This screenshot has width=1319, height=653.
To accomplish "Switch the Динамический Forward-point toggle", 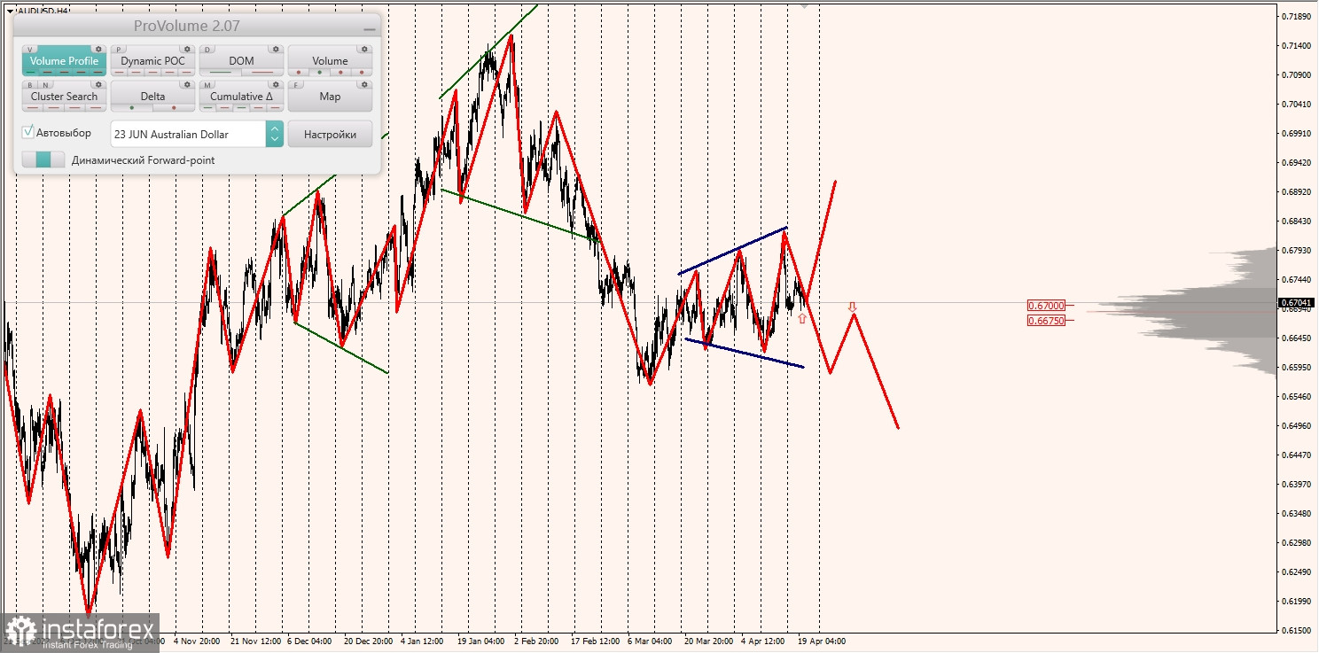I will tap(43, 159).
